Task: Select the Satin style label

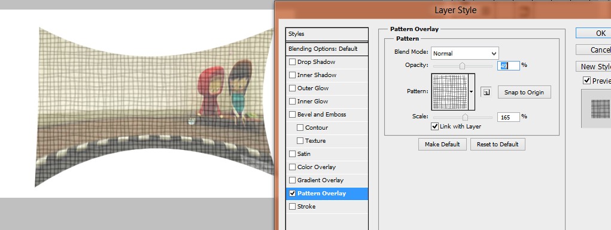Action: (x=304, y=154)
